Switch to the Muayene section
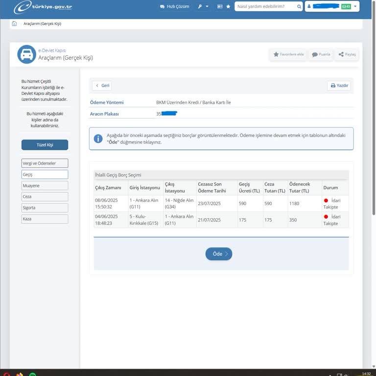Viewport: 376px width, 376px height. click(x=45, y=186)
